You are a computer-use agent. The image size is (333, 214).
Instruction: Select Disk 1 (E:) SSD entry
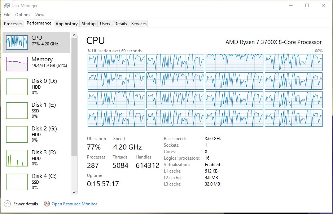[x=36, y=111]
